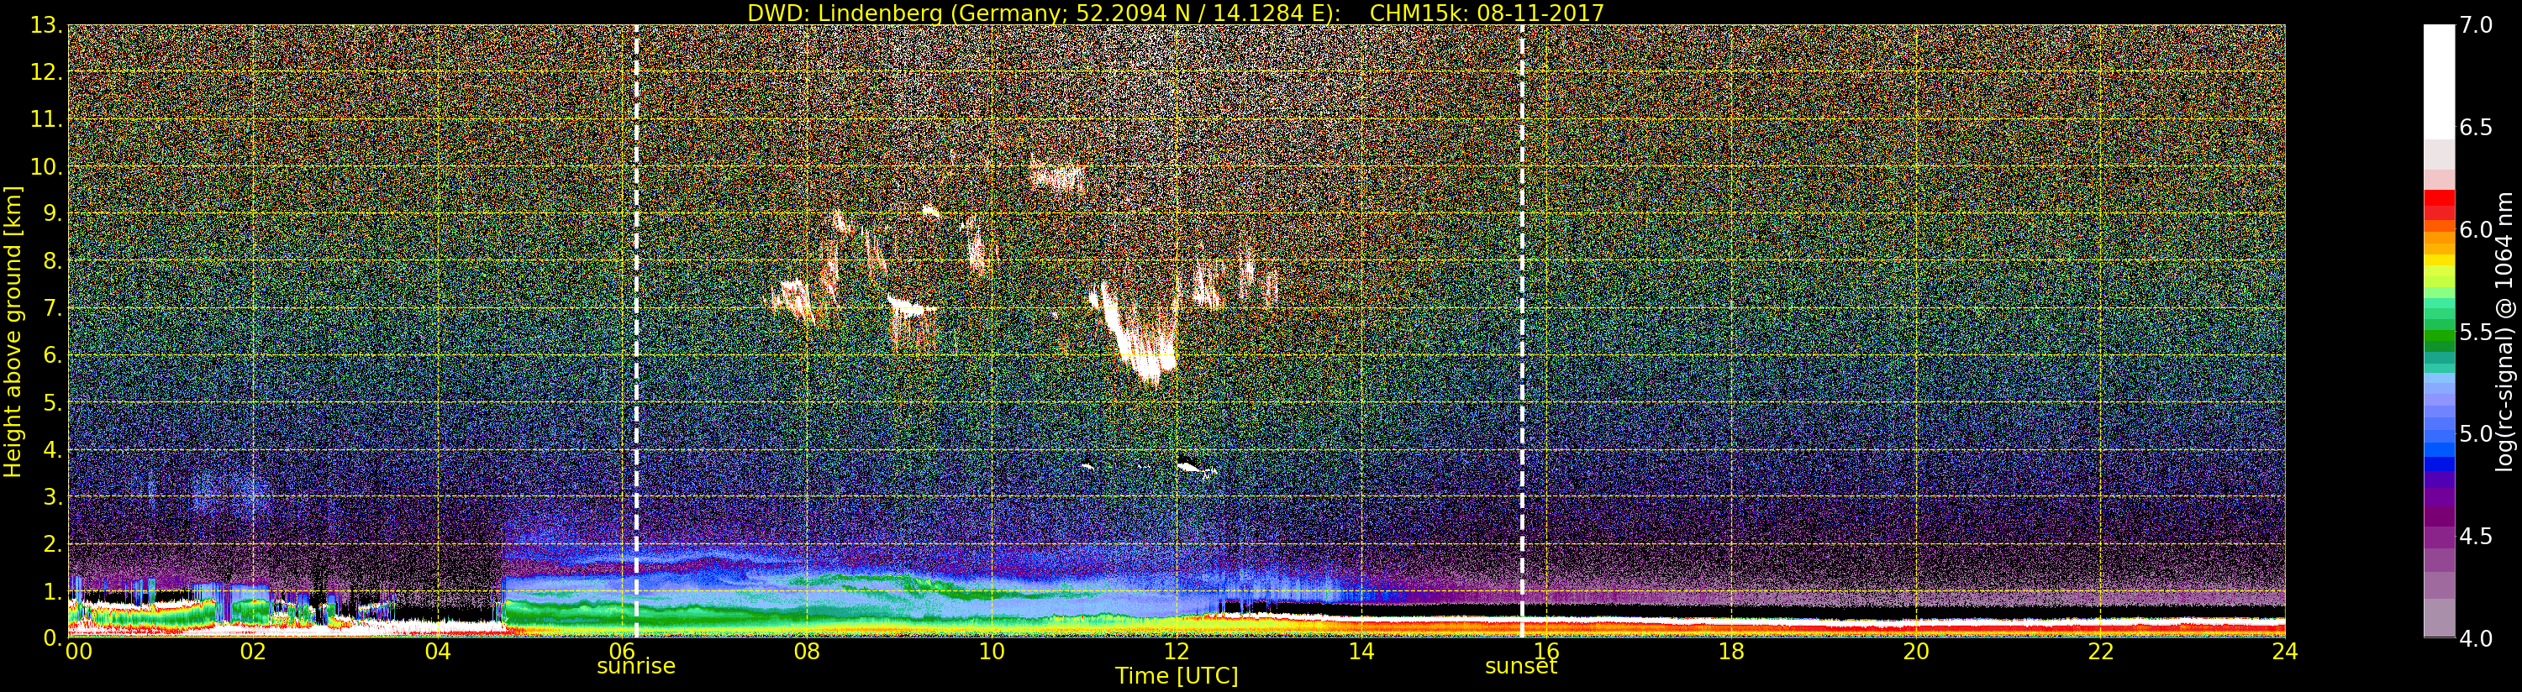
Task: Click the time axis tick label '12'
Action: (1176, 651)
